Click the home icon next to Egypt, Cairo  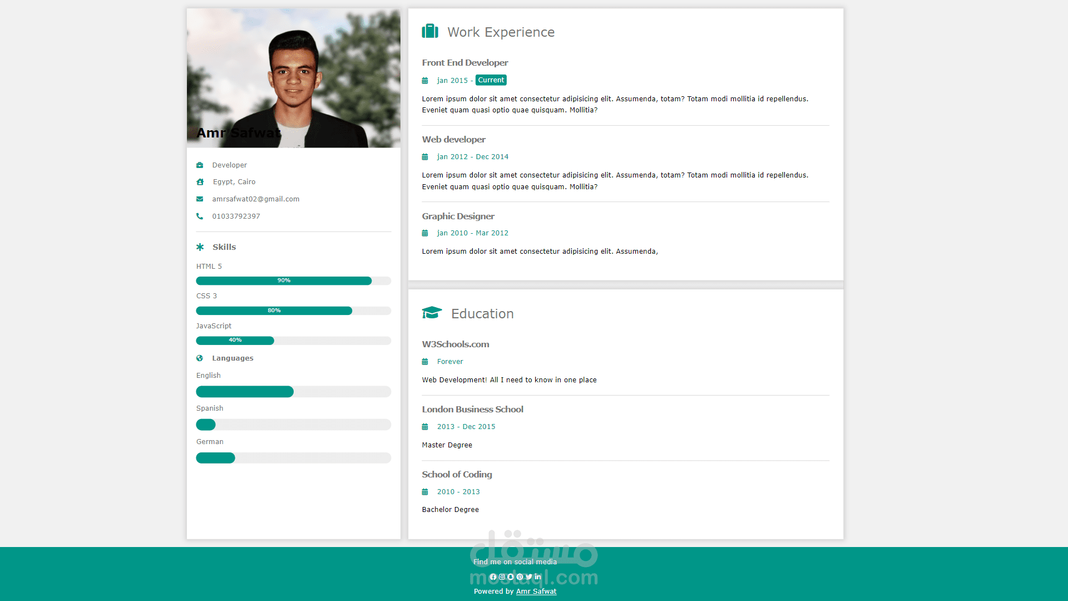tap(200, 182)
